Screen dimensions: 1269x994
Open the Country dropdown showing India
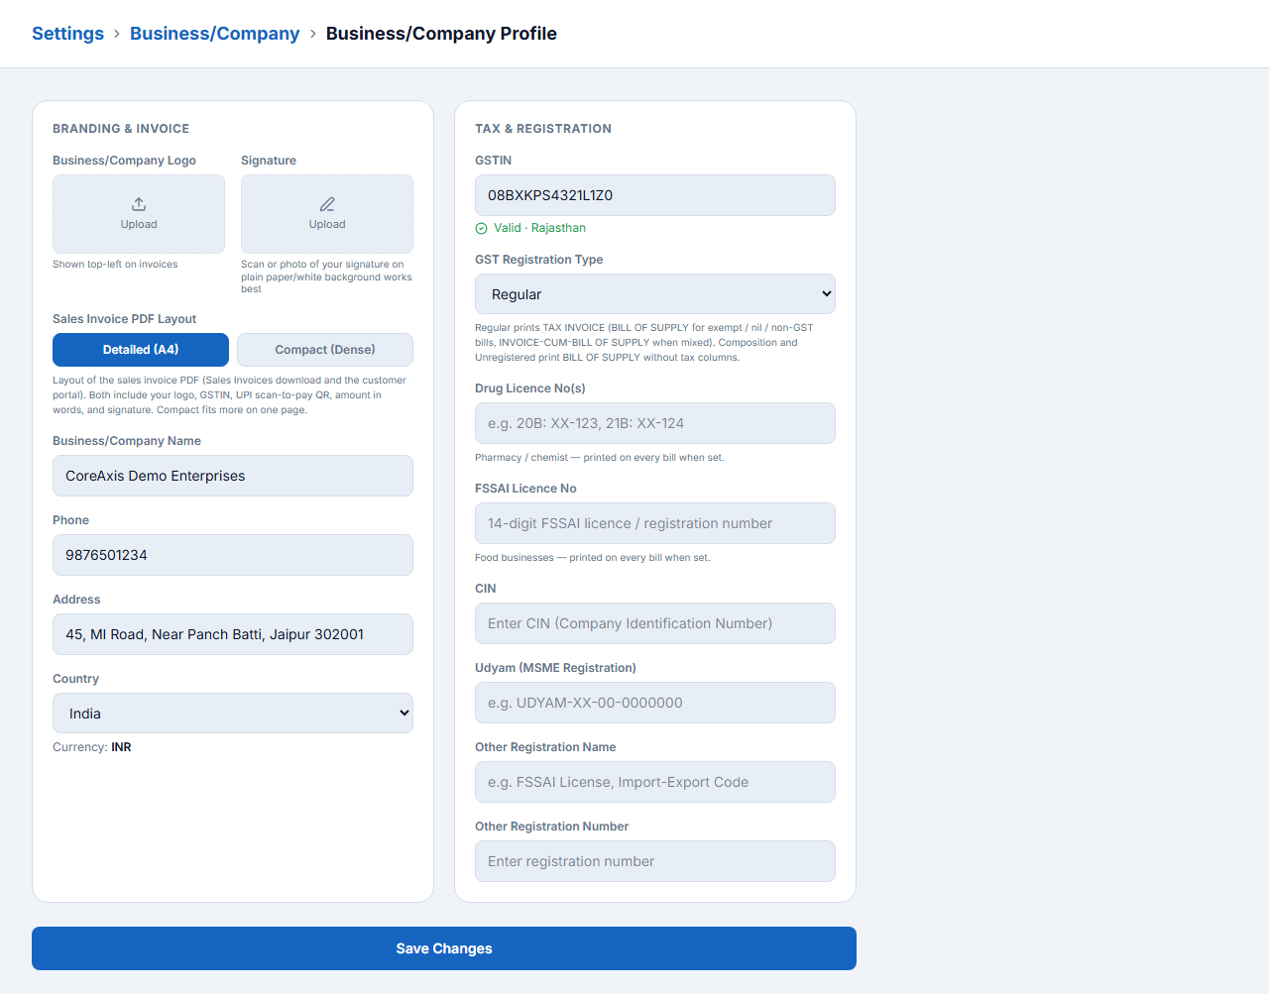[233, 714]
